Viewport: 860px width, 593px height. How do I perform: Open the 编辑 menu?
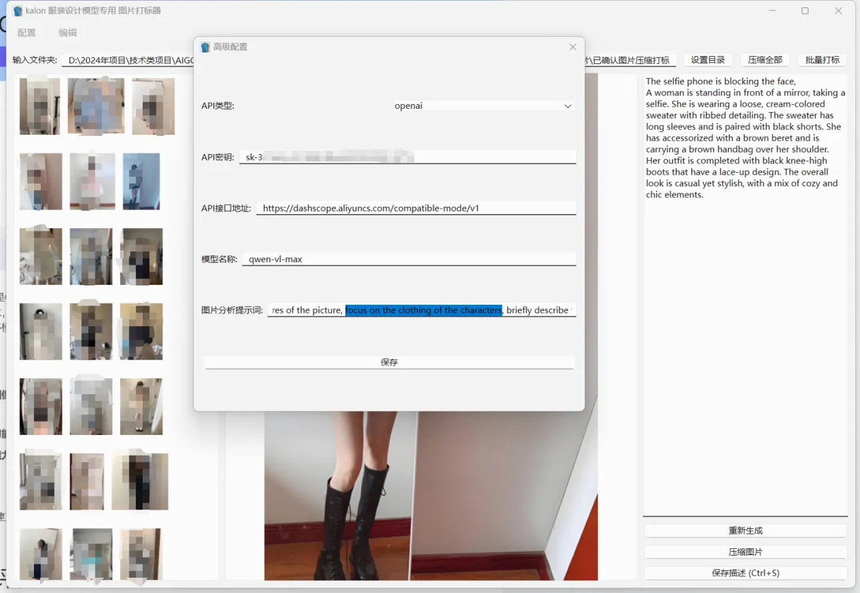67,33
